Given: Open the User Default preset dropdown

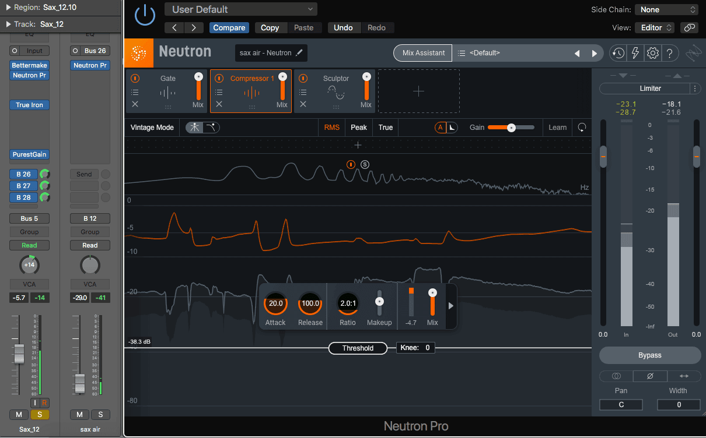Looking at the screenshot, I should point(241,9).
